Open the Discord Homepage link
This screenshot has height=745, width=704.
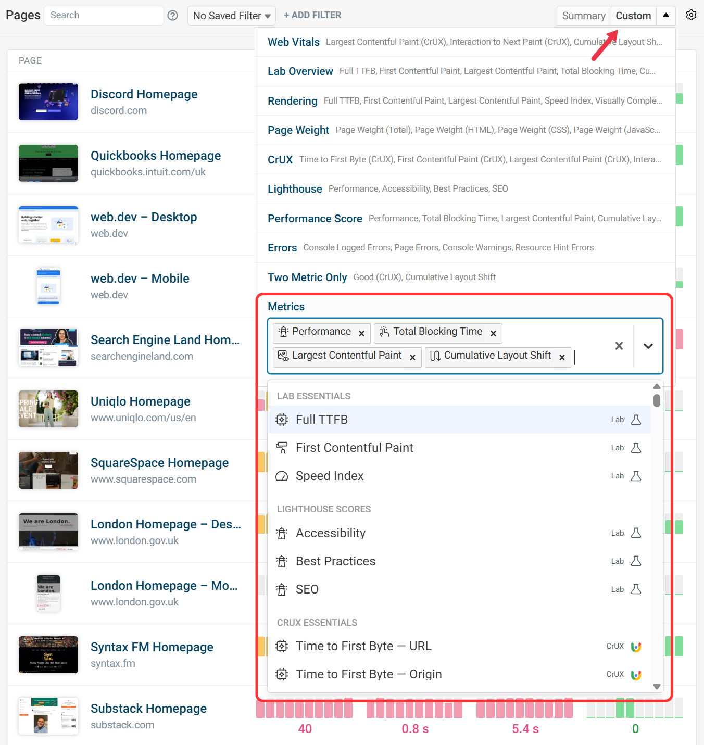pos(144,94)
